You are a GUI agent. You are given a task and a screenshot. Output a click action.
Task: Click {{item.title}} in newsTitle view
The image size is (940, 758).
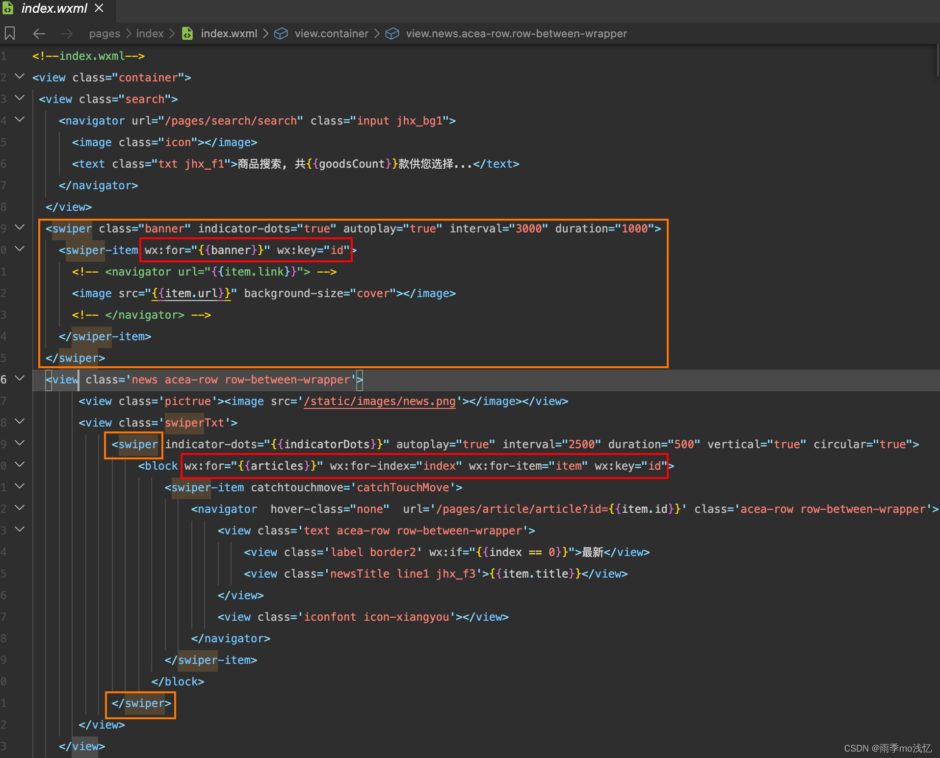(x=535, y=574)
